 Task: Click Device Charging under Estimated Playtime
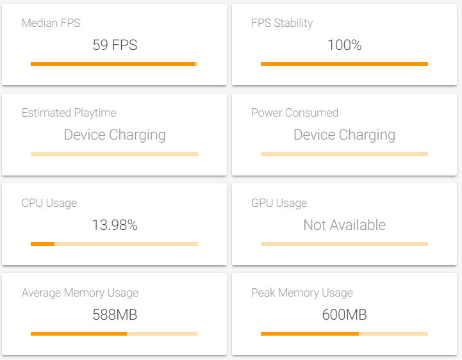coord(115,135)
